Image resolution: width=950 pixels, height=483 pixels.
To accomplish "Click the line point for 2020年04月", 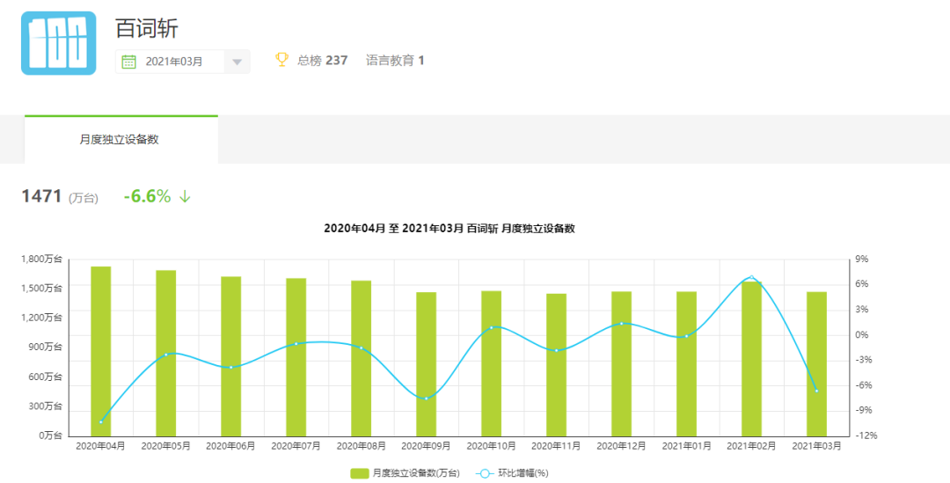I will click(x=100, y=421).
